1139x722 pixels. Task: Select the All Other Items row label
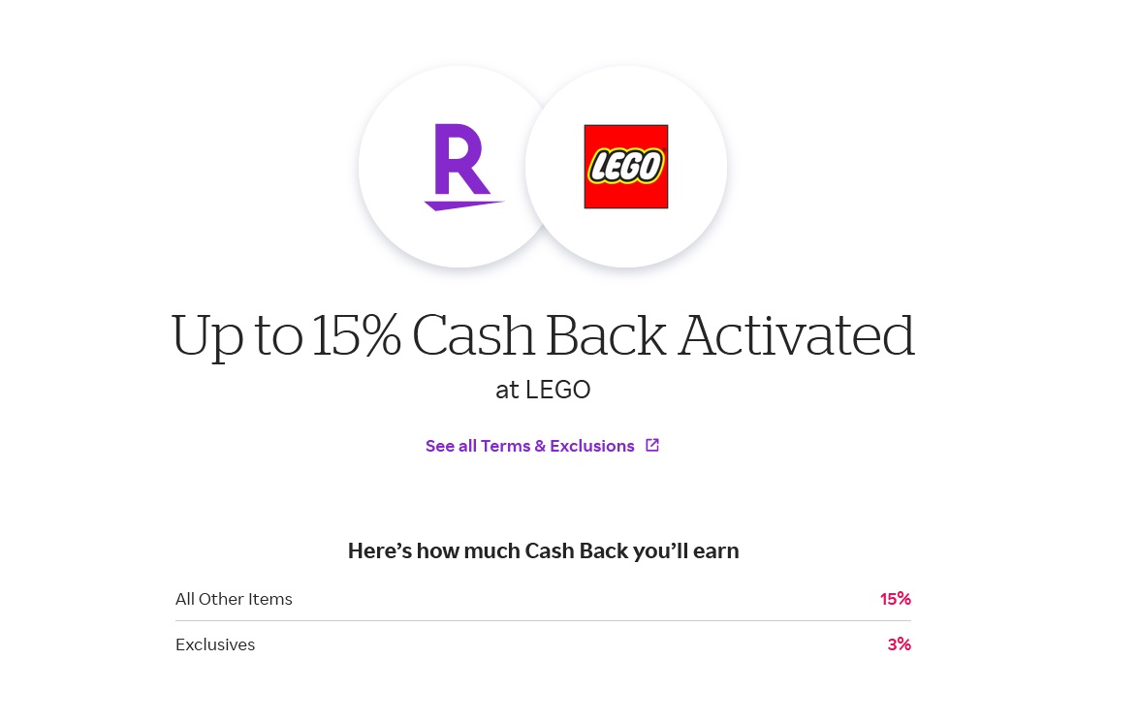234,599
